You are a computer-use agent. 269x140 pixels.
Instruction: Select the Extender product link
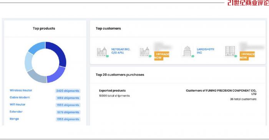(16, 112)
